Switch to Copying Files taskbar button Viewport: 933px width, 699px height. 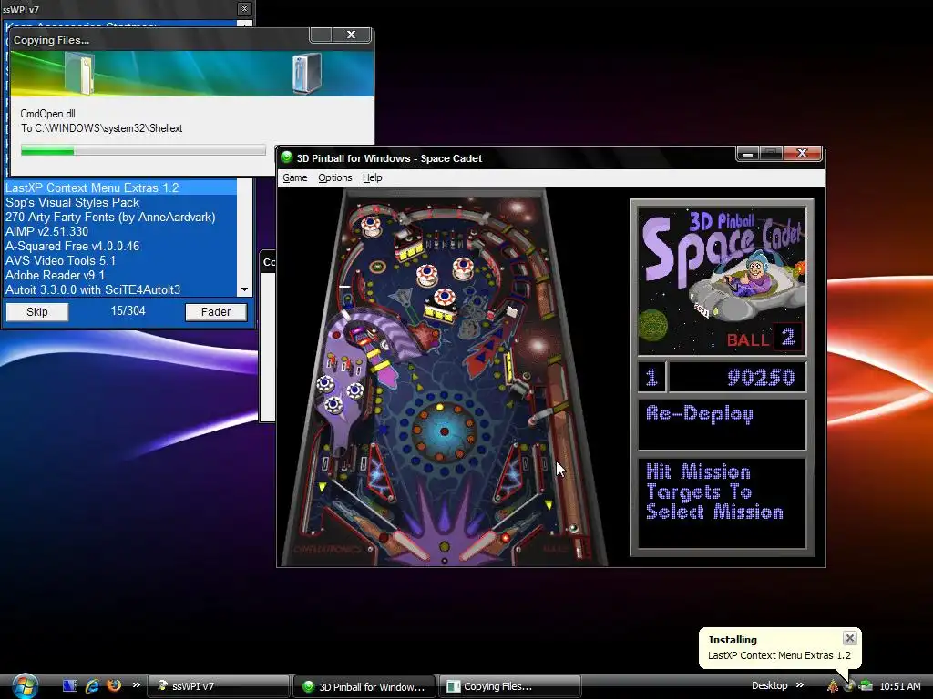click(510, 686)
